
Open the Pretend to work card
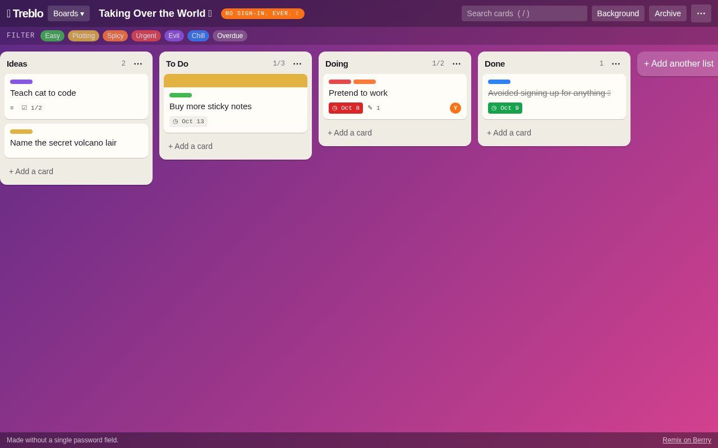[x=395, y=96]
